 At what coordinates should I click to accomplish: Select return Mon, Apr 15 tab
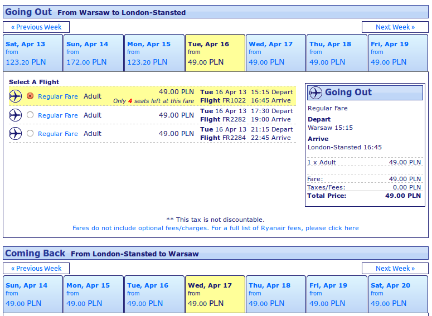[94, 294]
